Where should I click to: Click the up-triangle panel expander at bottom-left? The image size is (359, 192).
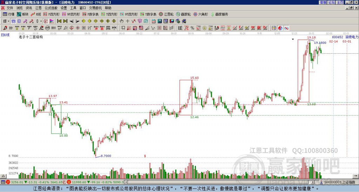3,176
